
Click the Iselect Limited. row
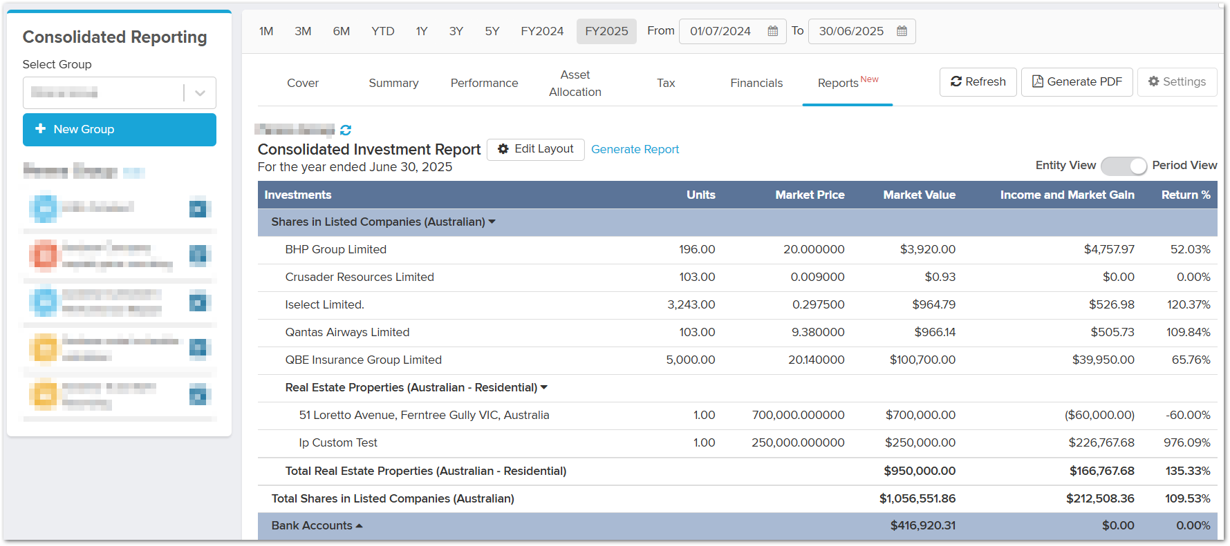pyautogui.click(x=737, y=305)
